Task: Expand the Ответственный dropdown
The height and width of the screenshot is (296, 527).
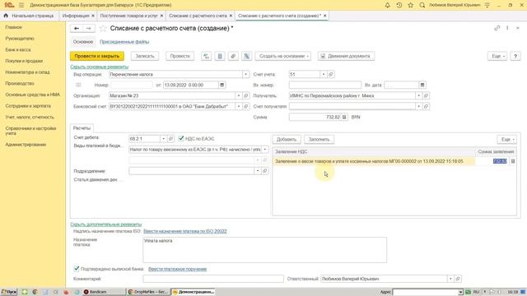Action: pos(450,279)
